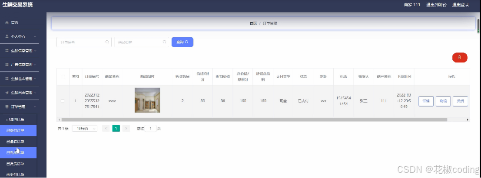Image resolution: width=481 pixels, height=178 pixels.
Task: Click the 发货 button in the order row
Action: coord(460,101)
